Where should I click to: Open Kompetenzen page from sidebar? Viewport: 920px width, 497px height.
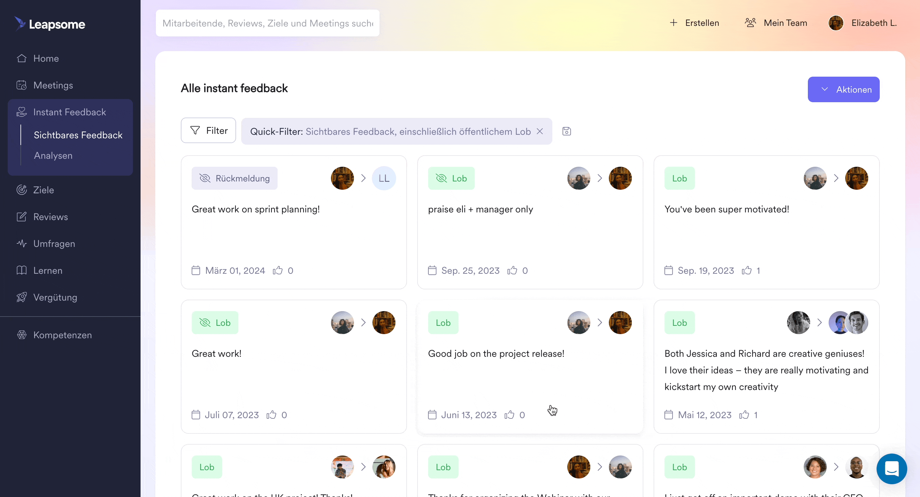pyautogui.click(x=63, y=335)
